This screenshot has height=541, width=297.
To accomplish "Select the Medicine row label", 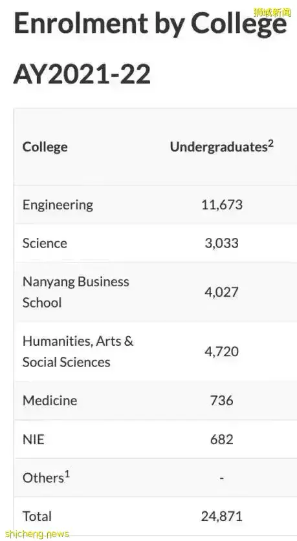I will tap(50, 401).
